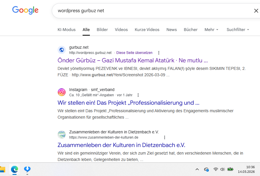
Task: Switch to the KI-Modus tab
Action: [x=67, y=30]
